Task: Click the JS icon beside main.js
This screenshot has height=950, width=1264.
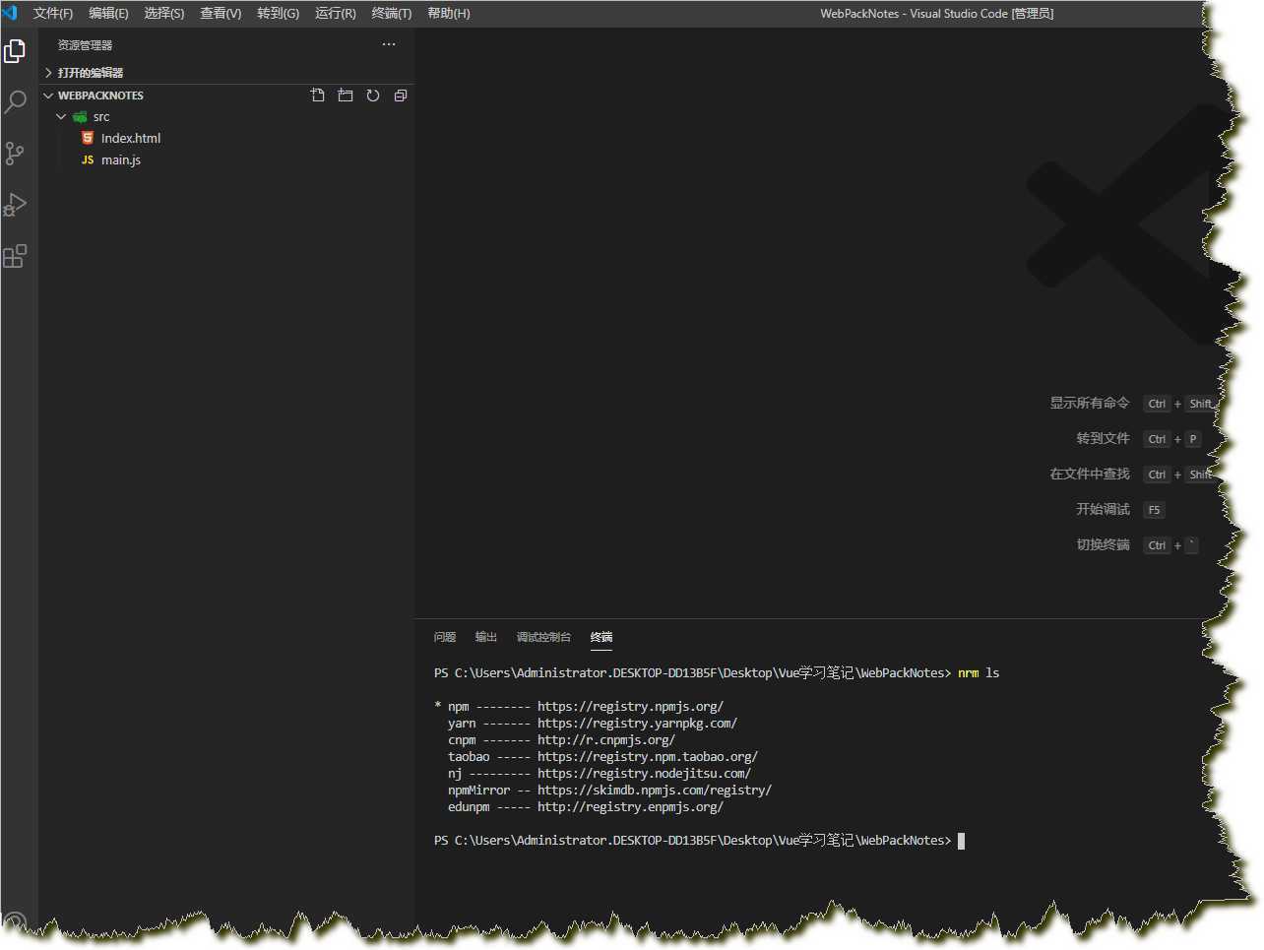Action: pyautogui.click(x=88, y=159)
